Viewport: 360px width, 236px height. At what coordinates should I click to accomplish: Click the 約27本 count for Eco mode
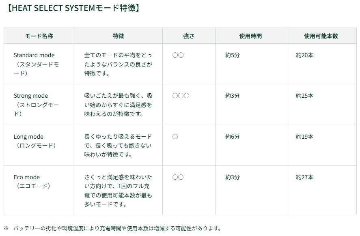[304, 177]
